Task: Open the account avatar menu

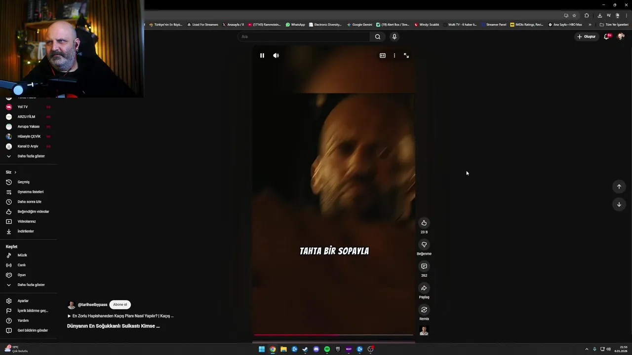Action: click(621, 36)
